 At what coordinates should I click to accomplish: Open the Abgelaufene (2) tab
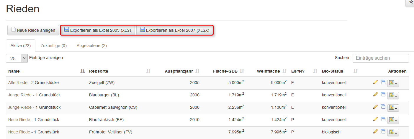point(91,46)
